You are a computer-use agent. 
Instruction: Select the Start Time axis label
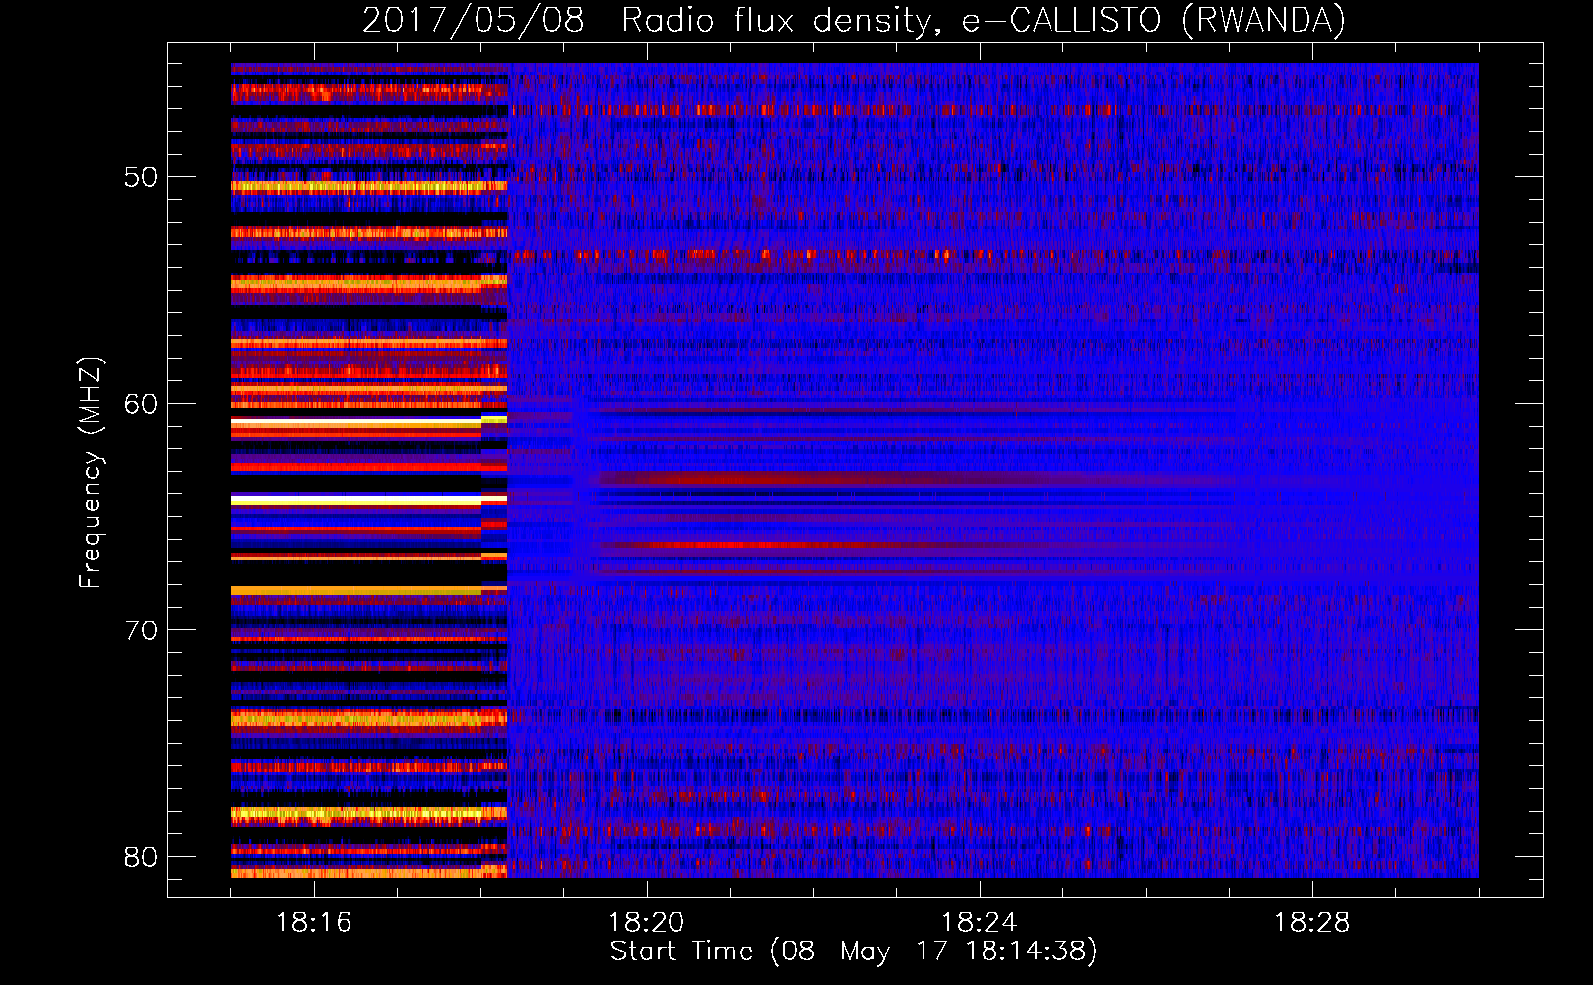(854, 952)
